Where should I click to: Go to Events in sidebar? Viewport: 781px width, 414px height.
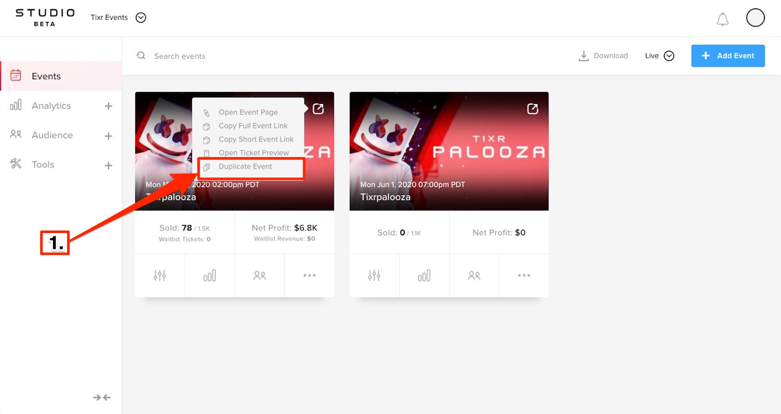pos(61,76)
